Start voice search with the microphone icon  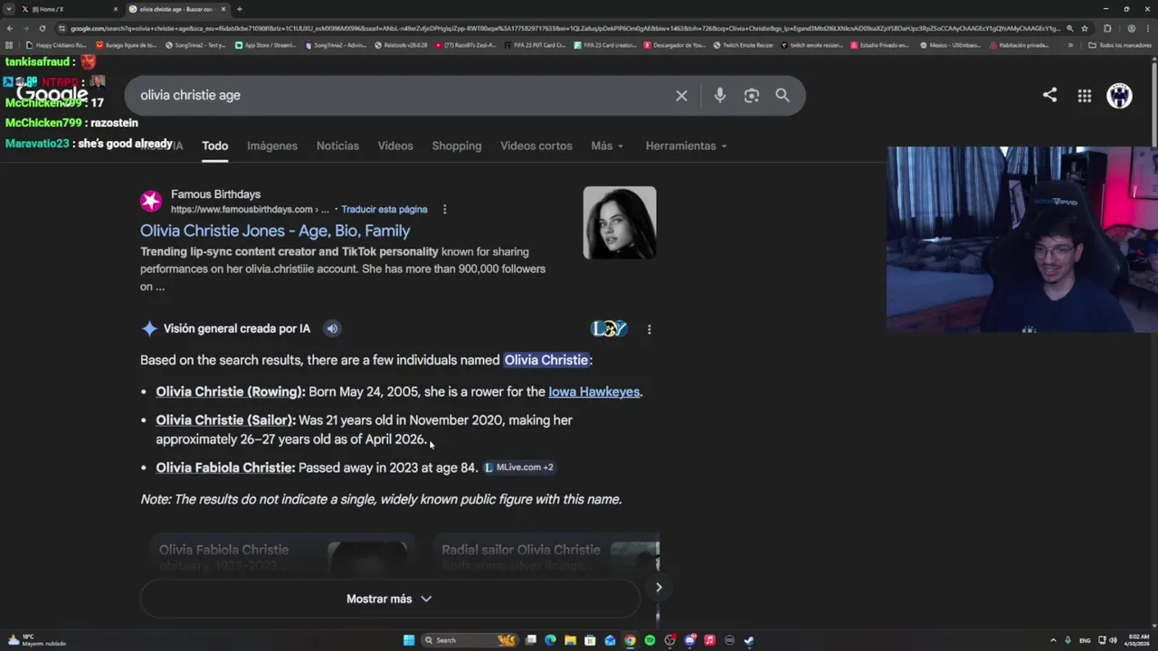[720, 95]
